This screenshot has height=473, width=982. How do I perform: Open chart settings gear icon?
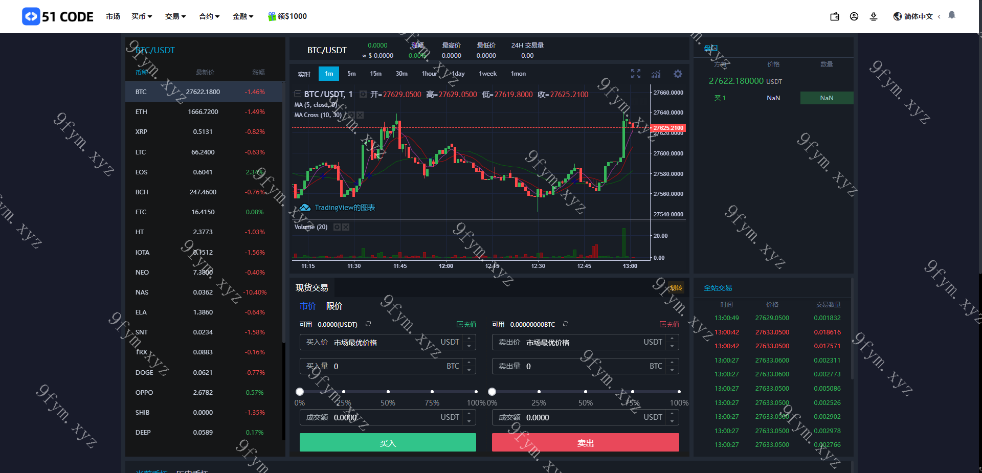678,74
